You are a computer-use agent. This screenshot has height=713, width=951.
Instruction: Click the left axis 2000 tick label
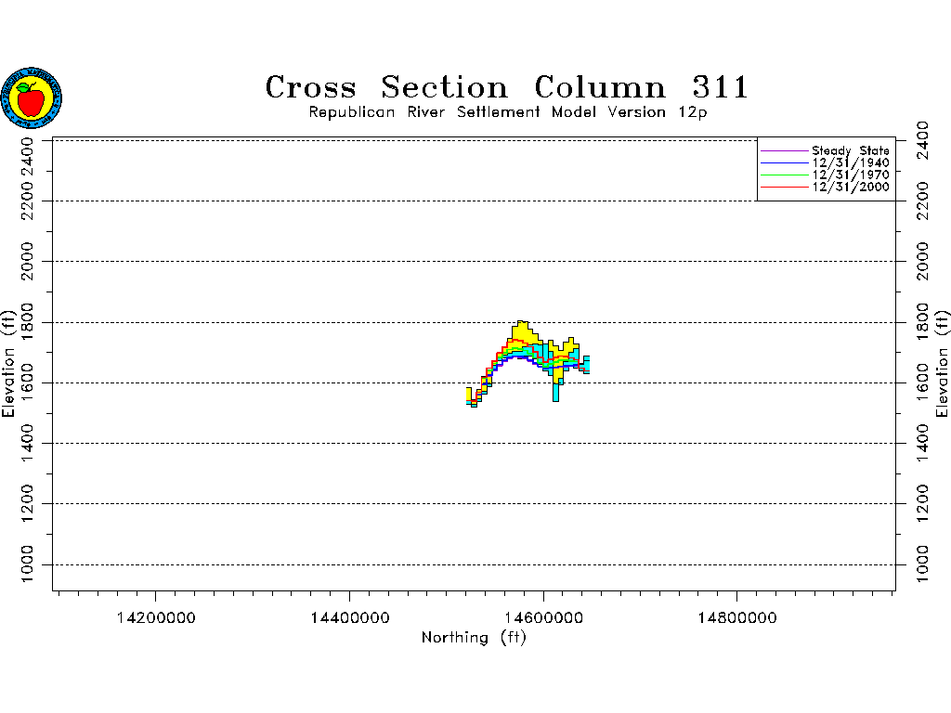coord(27,261)
